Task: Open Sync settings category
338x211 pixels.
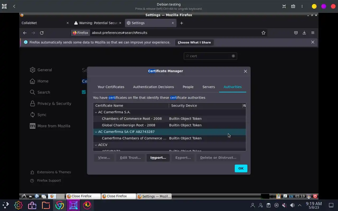Action: tap(38, 115)
